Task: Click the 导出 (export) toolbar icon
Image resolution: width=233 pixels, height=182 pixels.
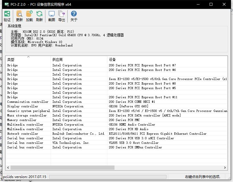Action: (62, 15)
